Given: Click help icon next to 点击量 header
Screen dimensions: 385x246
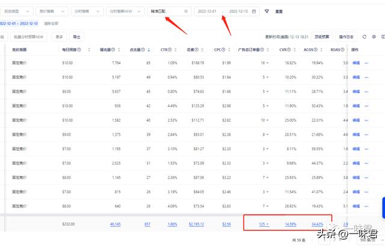Looking at the screenshot, I should [x=143, y=49].
